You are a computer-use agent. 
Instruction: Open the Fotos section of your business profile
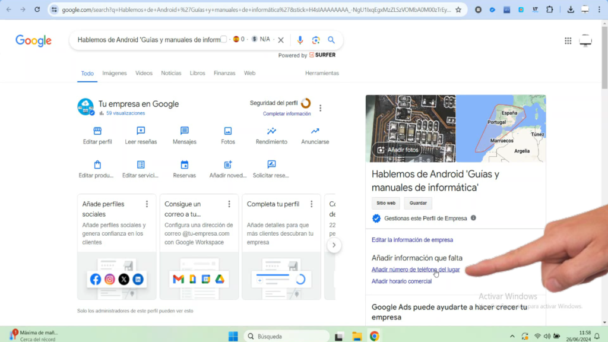227,132
